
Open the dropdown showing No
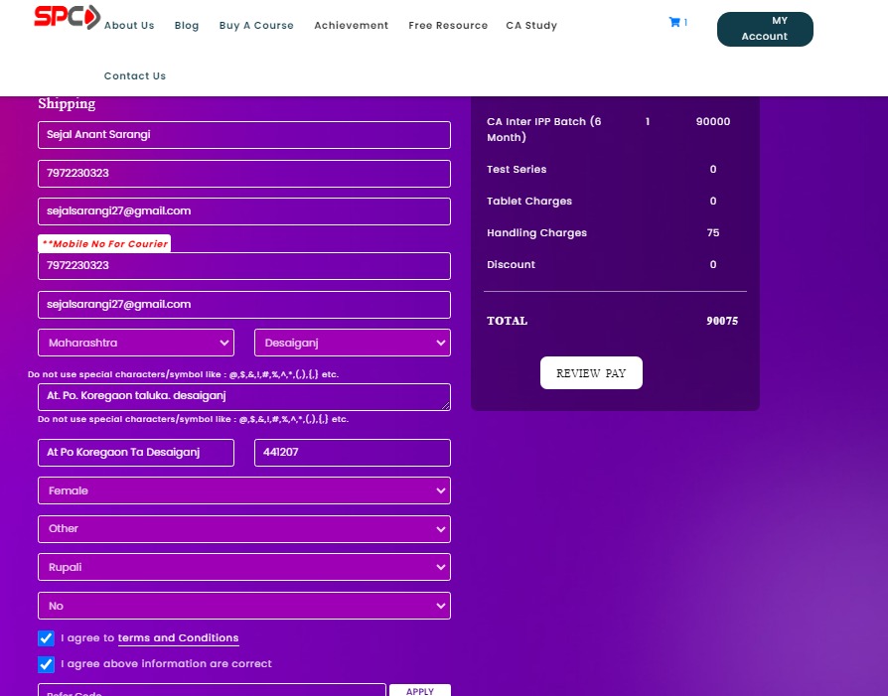coord(243,606)
